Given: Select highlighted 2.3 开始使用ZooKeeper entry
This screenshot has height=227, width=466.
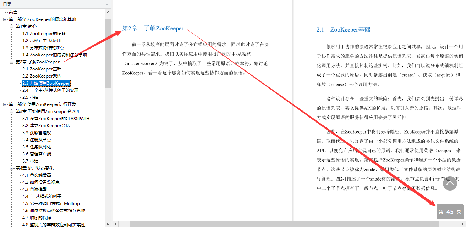Looking at the screenshot, I should click(46, 83).
